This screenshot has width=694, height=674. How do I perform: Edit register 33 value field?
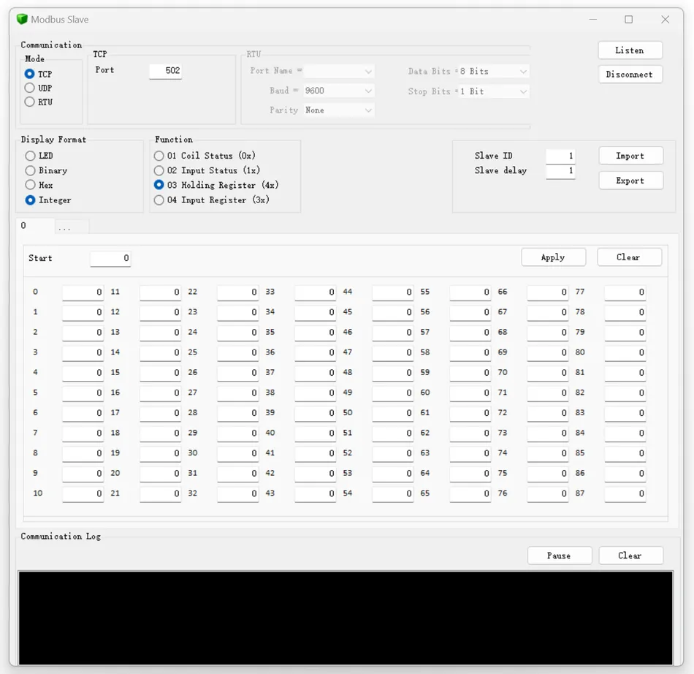315,292
